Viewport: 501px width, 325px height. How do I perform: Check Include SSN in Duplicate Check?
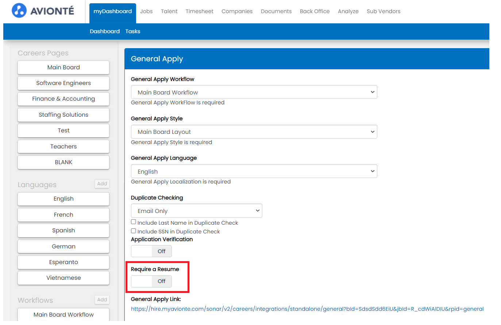coord(134,231)
